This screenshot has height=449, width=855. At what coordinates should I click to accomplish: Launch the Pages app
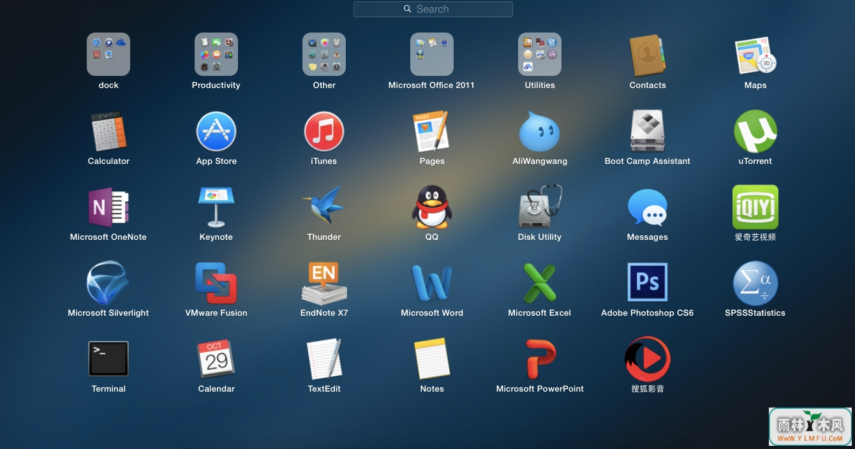click(432, 131)
